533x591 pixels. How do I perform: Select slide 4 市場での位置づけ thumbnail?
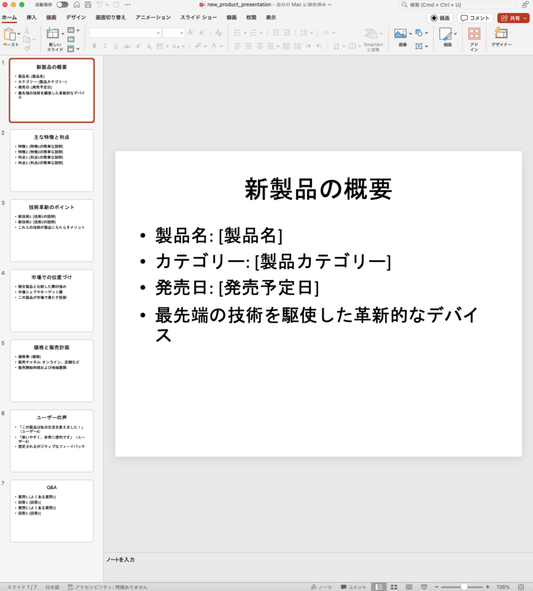[51, 302]
